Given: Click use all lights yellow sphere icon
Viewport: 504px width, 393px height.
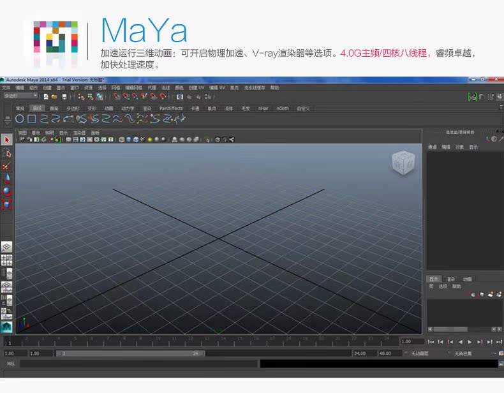Looking at the screenshot, I should click(149, 140).
